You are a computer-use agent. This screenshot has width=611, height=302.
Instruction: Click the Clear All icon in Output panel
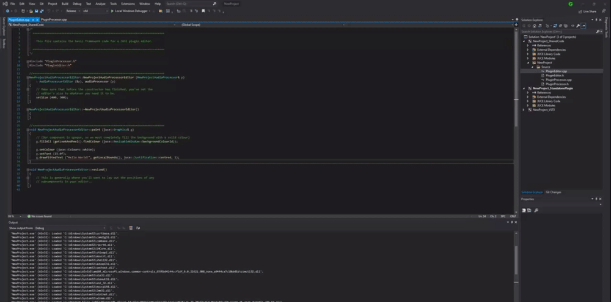(x=131, y=227)
